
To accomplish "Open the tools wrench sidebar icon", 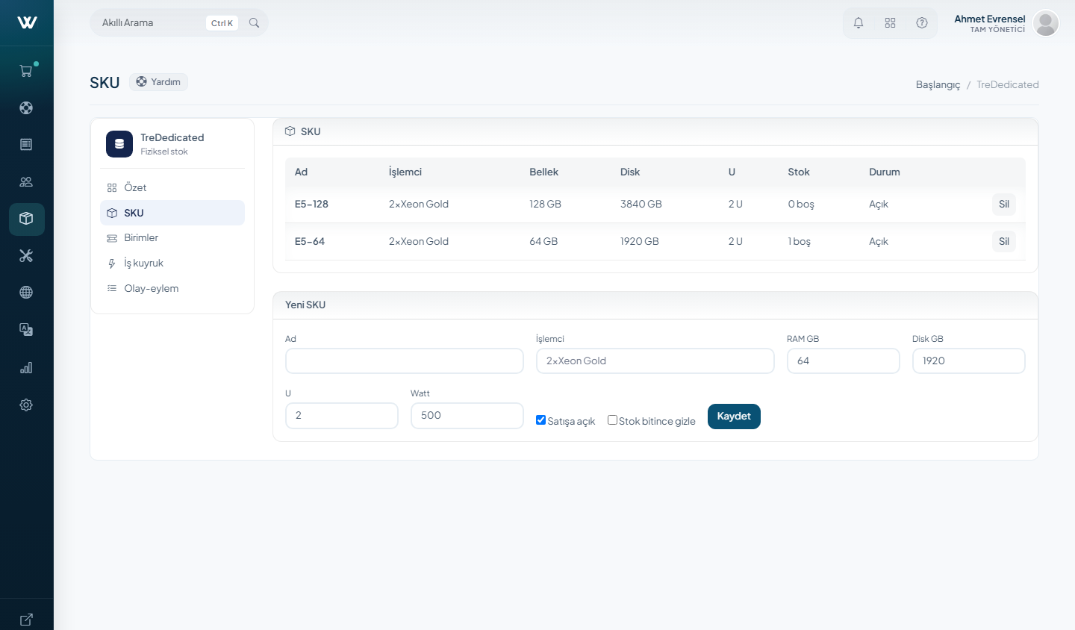I will click(x=26, y=256).
